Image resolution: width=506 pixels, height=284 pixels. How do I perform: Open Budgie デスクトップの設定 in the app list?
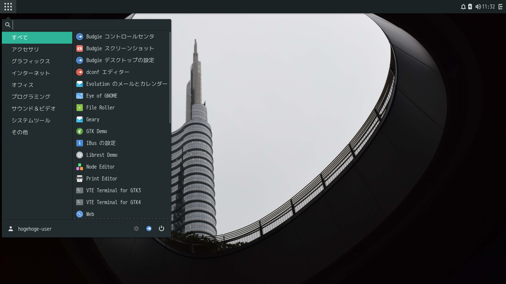point(121,60)
